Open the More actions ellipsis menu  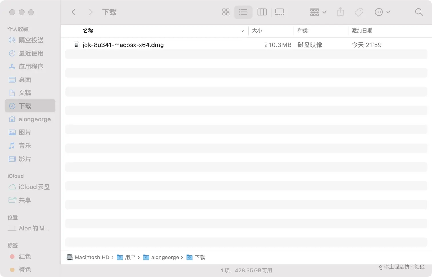click(382, 12)
